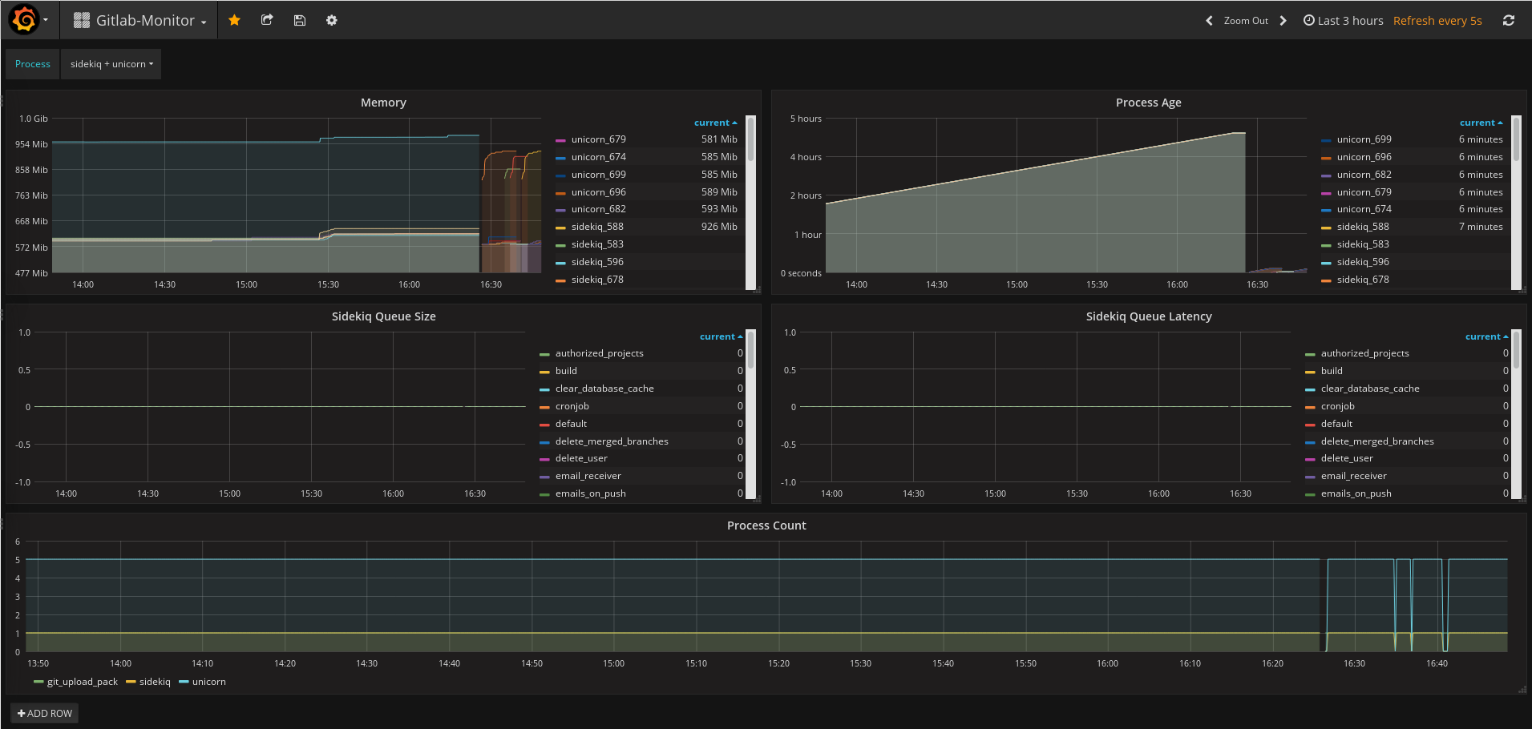
Task: Open color picker for unicorn_674 in Memory legend
Action: [560, 158]
